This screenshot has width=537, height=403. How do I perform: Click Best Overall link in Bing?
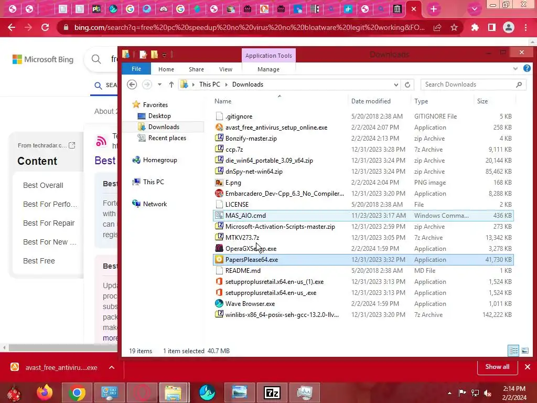43,185
